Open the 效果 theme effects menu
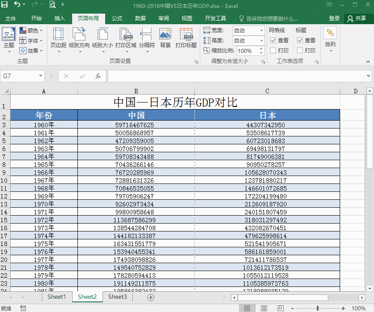This screenshot has width=374, height=312. [31, 51]
